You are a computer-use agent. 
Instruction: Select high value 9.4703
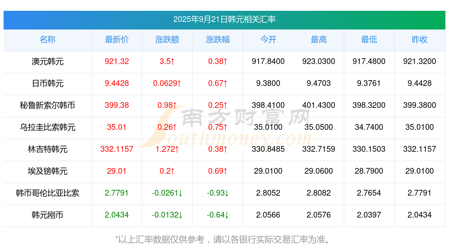[x=319, y=83]
